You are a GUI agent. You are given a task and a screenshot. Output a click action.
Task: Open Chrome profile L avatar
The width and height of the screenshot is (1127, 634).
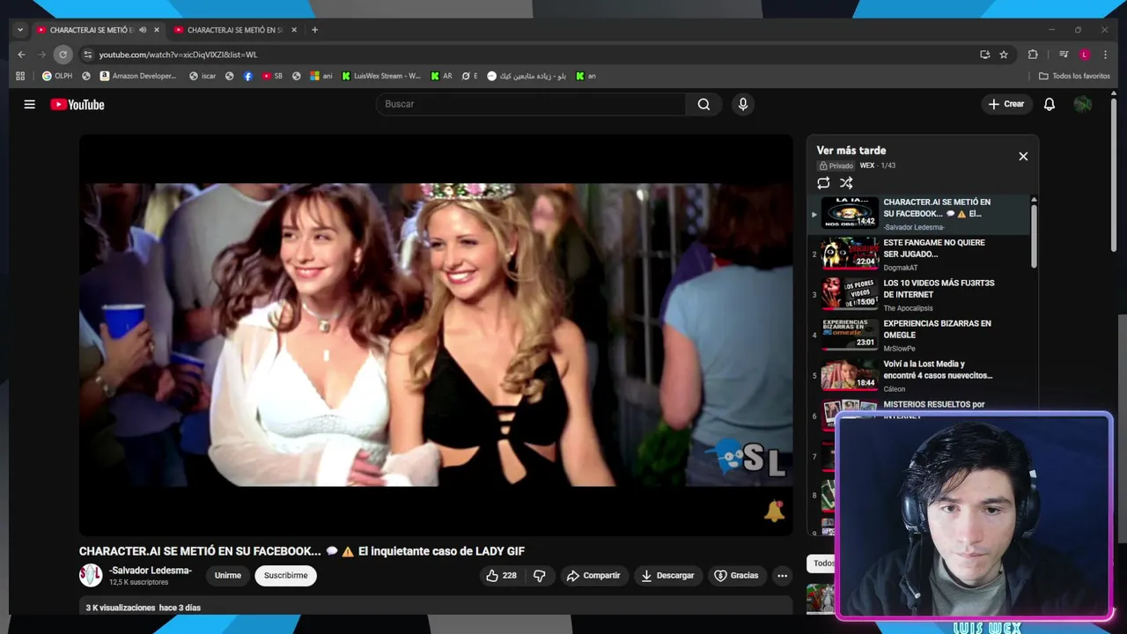(x=1085, y=55)
